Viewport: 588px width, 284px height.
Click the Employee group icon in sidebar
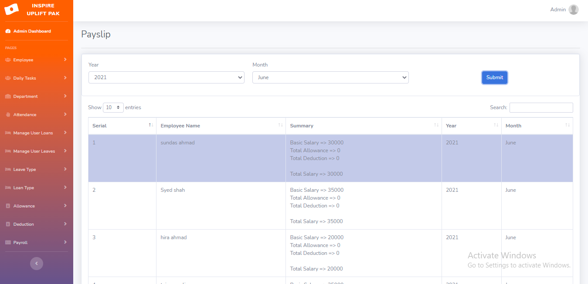(8, 60)
